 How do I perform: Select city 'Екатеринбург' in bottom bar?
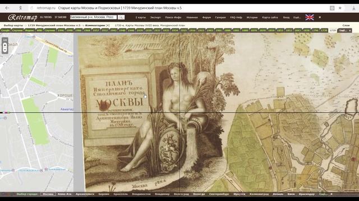click(219, 194)
